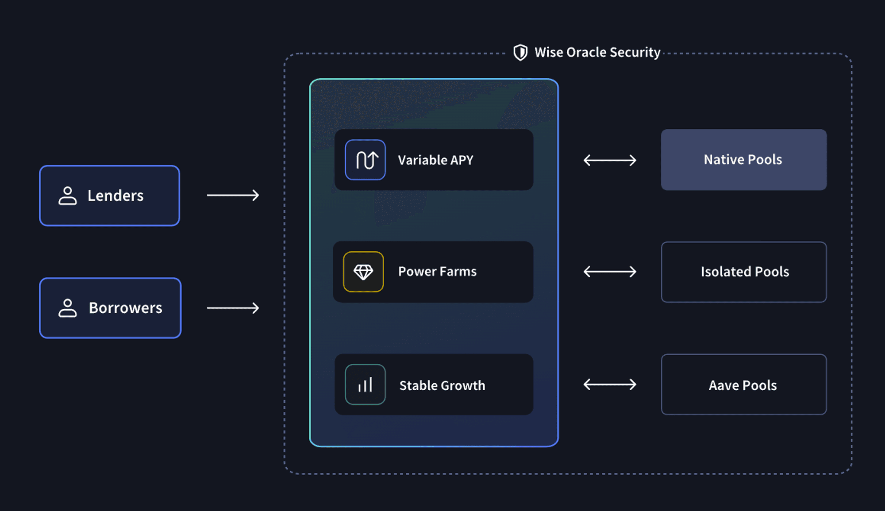Select the Borrowers box

pyautogui.click(x=110, y=308)
